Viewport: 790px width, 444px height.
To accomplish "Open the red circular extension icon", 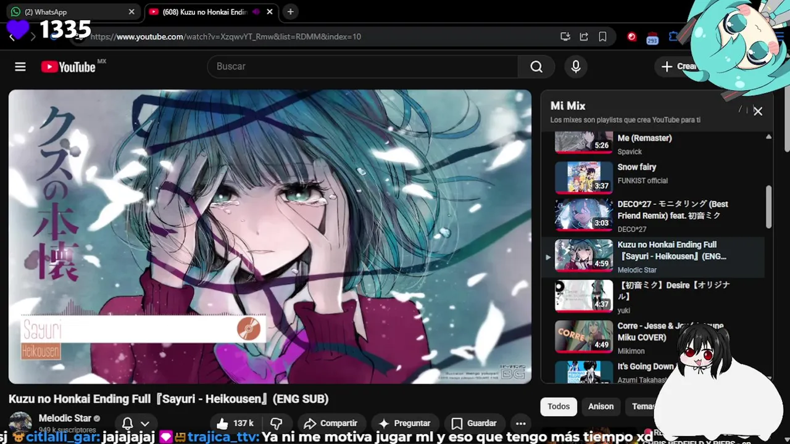I will click(631, 36).
